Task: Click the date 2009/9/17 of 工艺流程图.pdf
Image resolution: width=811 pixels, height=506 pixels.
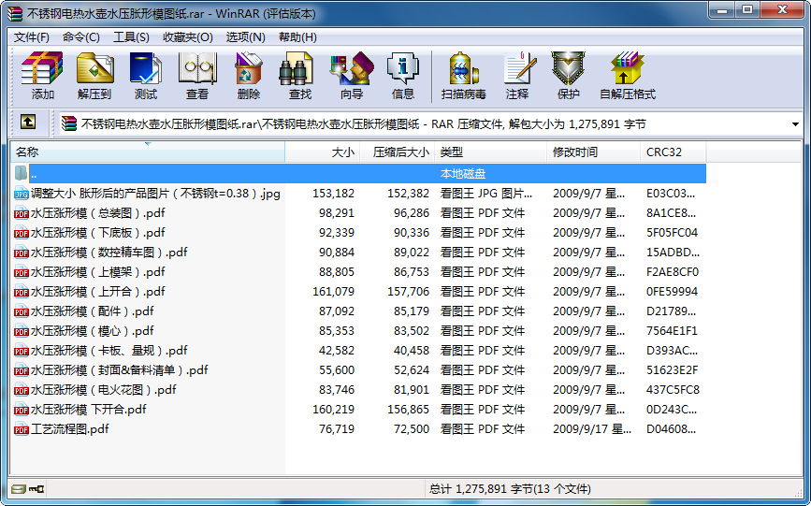Action: 592,429
